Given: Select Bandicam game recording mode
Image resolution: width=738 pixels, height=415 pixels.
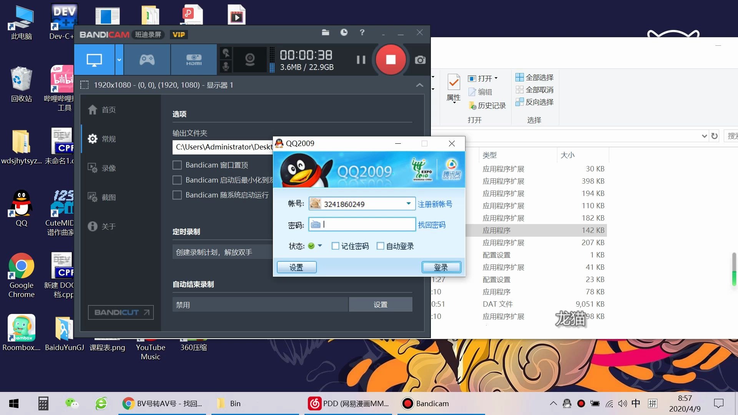Looking at the screenshot, I should coord(147,60).
